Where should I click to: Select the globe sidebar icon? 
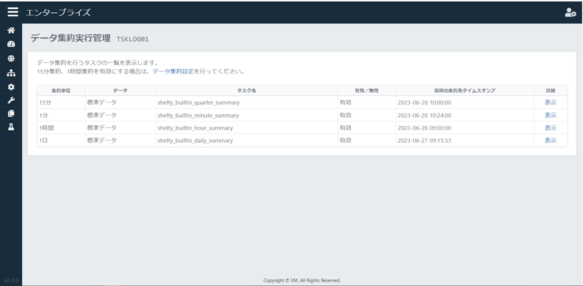tap(11, 58)
